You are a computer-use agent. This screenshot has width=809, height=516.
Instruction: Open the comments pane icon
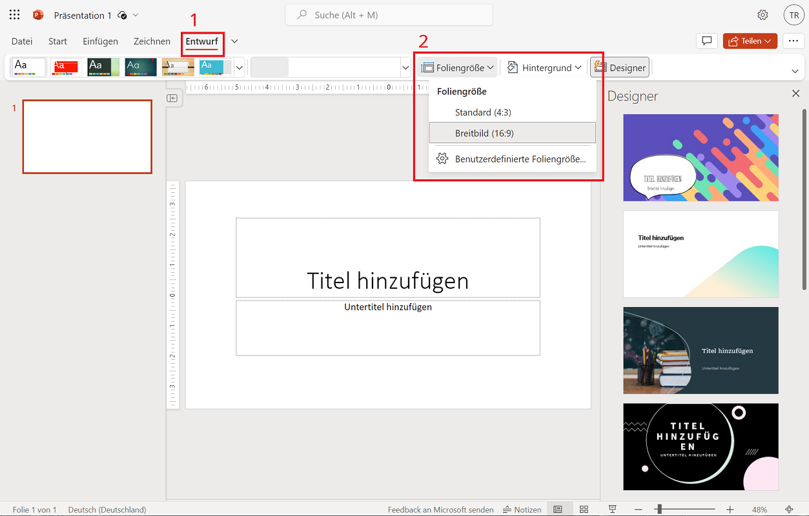[707, 41]
